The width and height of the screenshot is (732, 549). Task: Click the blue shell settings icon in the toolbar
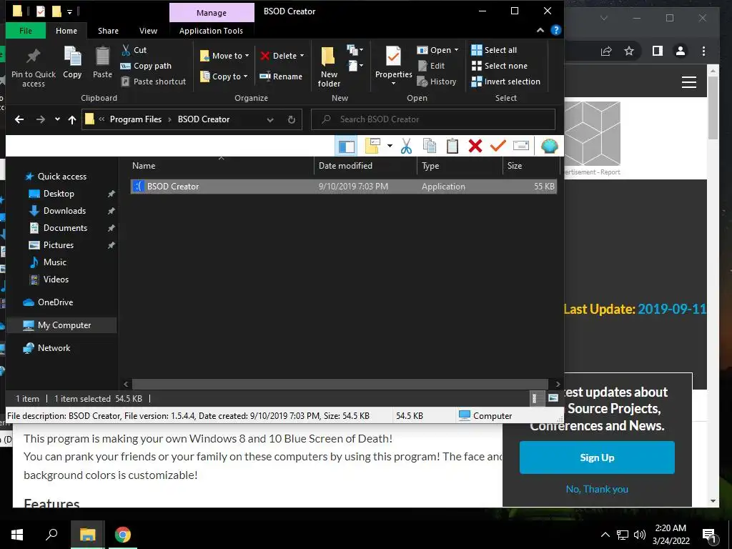[549, 146]
